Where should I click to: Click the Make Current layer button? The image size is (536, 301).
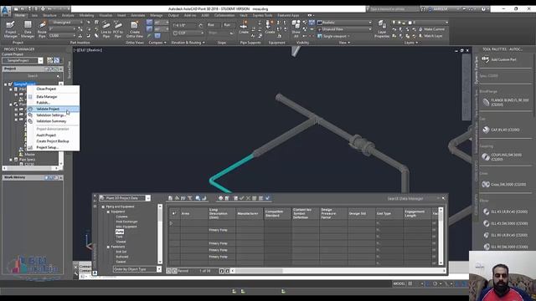(431, 29)
